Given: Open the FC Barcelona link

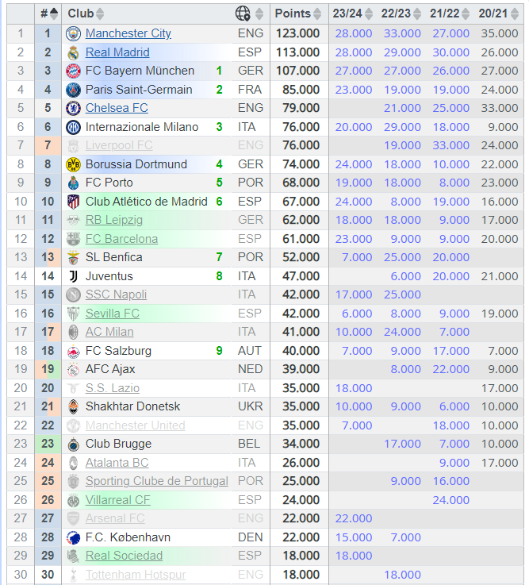Looking at the screenshot, I should tap(121, 239).
